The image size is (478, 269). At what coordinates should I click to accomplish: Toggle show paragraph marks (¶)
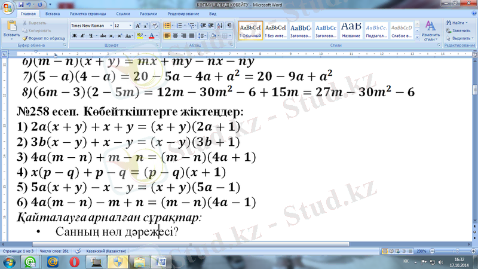229,26
